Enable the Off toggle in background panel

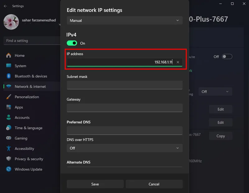click(227, 57)
